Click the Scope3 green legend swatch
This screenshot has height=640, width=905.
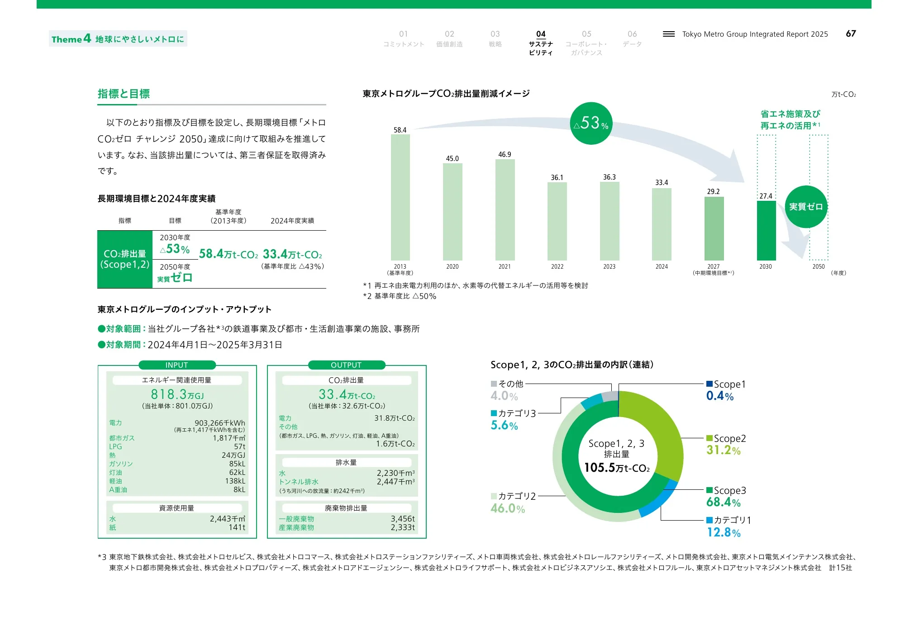tap(710, 490)
